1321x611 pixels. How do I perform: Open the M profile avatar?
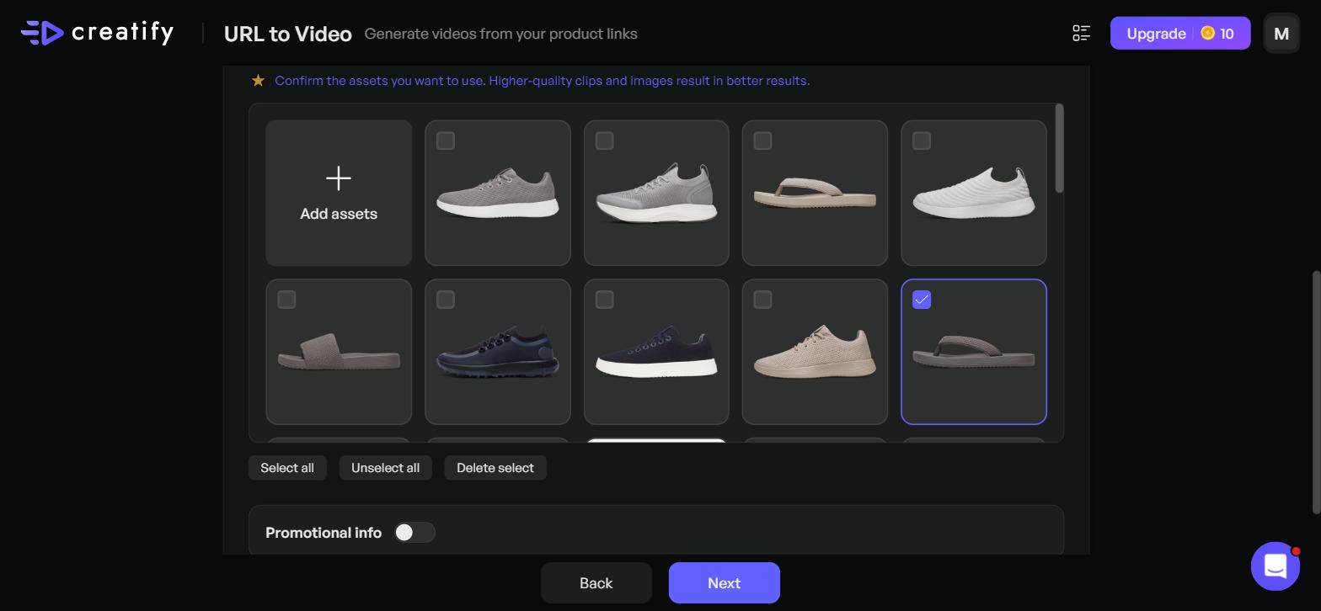point(1281,34)
